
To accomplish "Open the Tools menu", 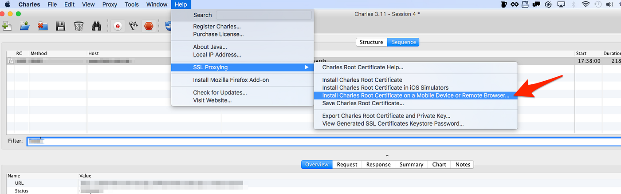I will pyautogui.click(x=132, y=4).
